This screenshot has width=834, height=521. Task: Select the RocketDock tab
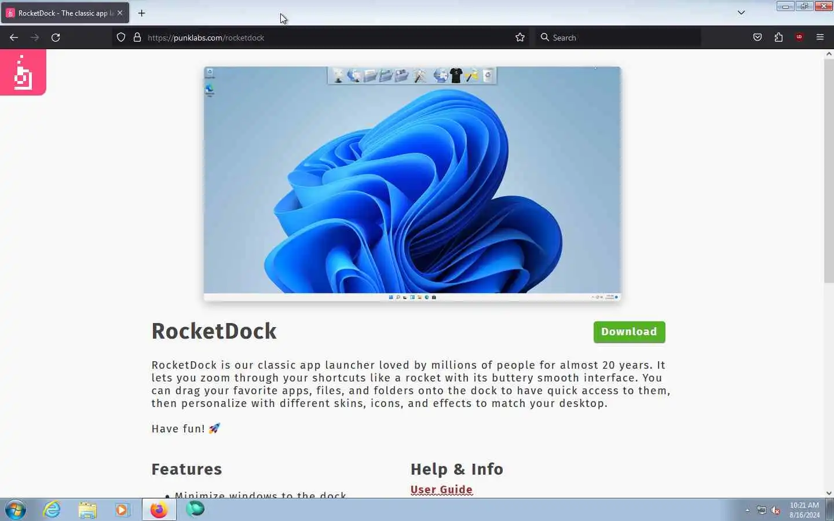coord(65,13)
